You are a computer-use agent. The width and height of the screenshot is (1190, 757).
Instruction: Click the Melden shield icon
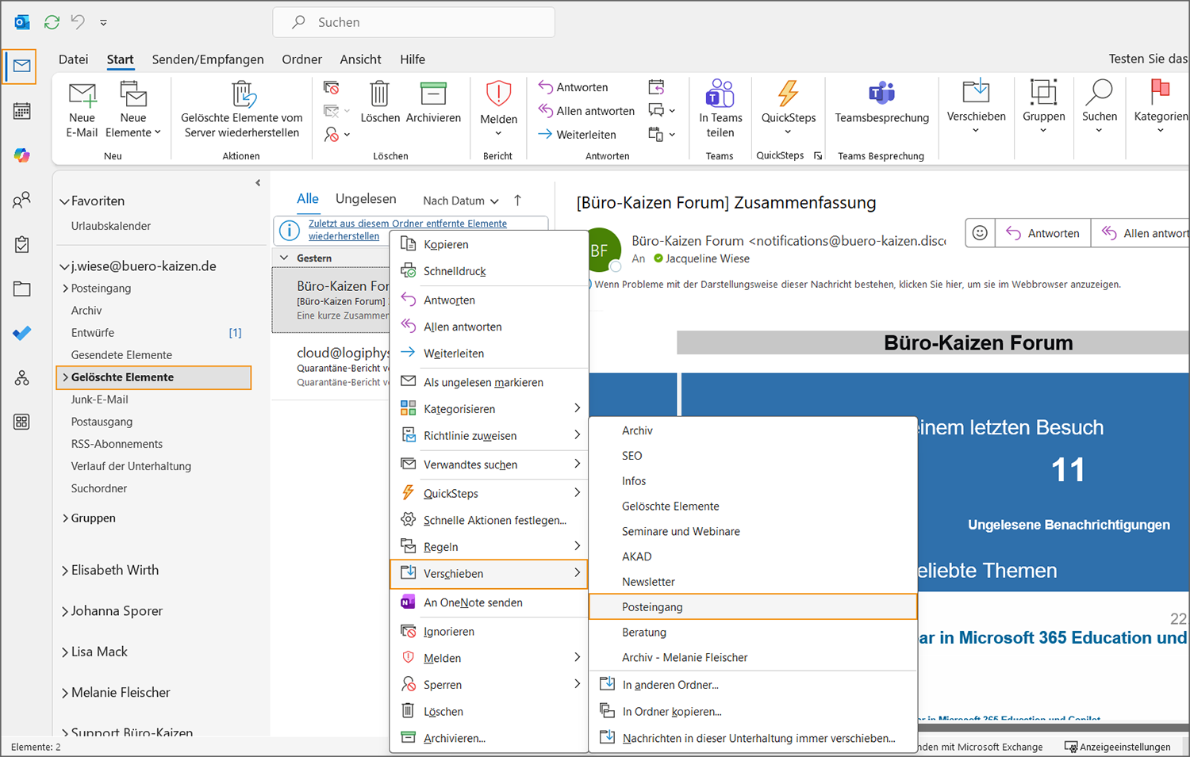pos(498,94)
